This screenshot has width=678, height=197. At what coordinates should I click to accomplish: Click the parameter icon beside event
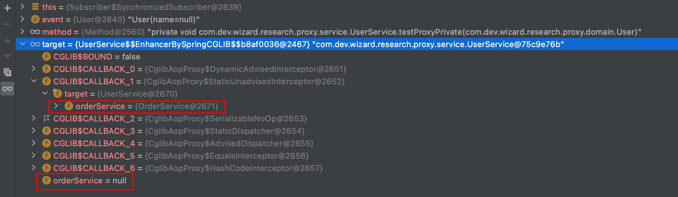tap(35, 20)
